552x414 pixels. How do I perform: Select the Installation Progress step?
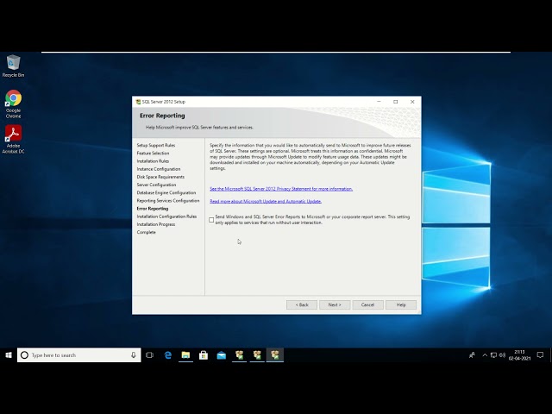tap(155, 224)
